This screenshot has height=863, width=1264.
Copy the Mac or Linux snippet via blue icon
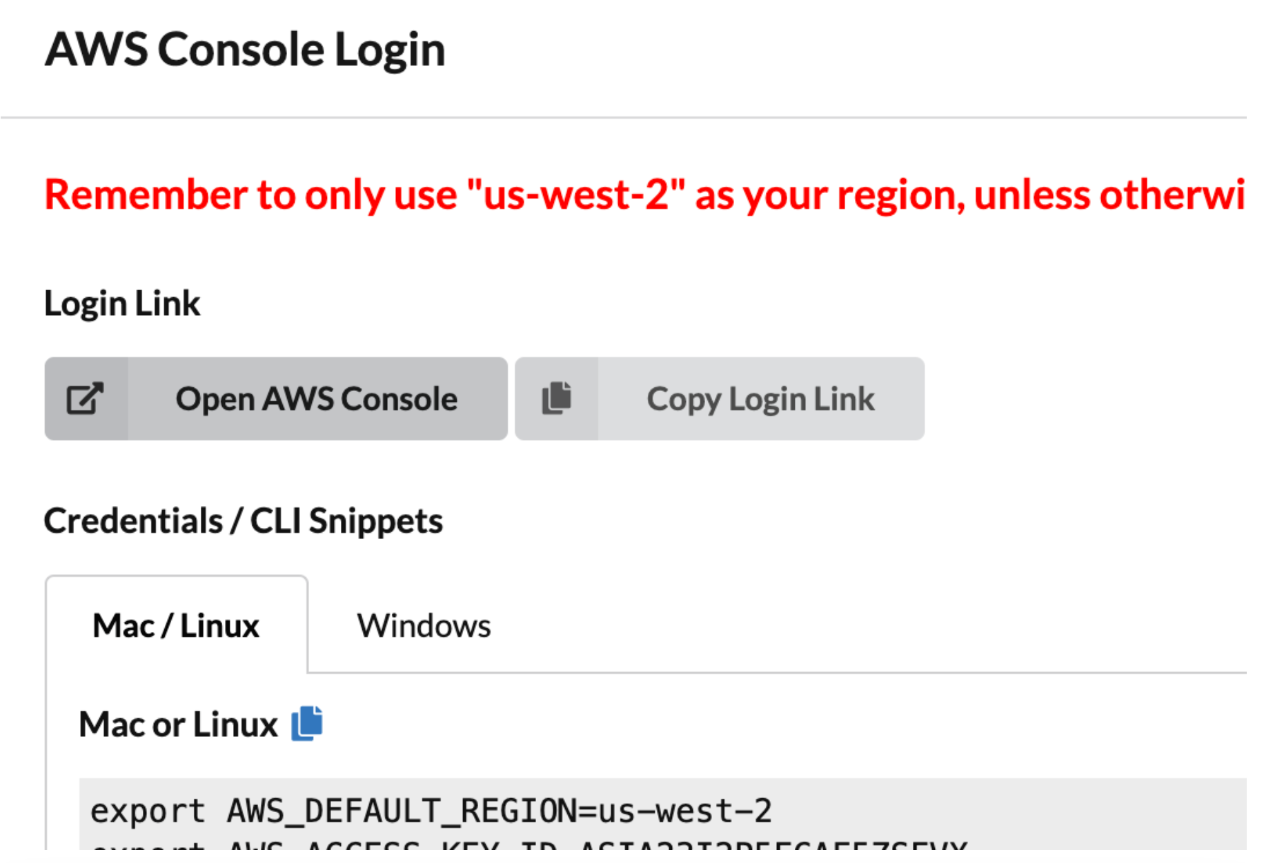(x=307, y=723)
